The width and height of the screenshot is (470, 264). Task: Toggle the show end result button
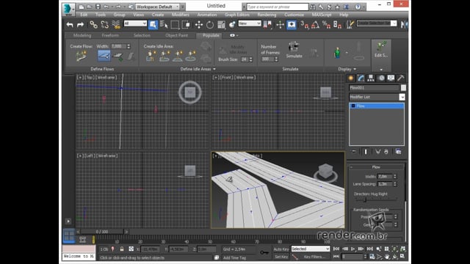(366, 152)
